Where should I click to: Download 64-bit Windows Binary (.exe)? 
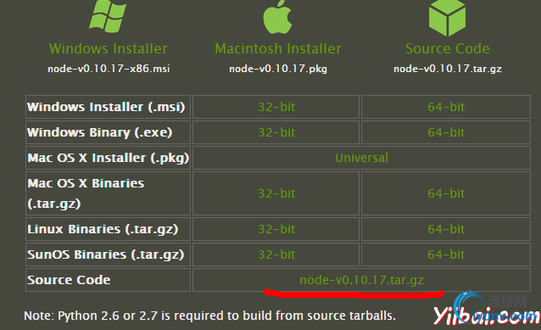[446, 132]
